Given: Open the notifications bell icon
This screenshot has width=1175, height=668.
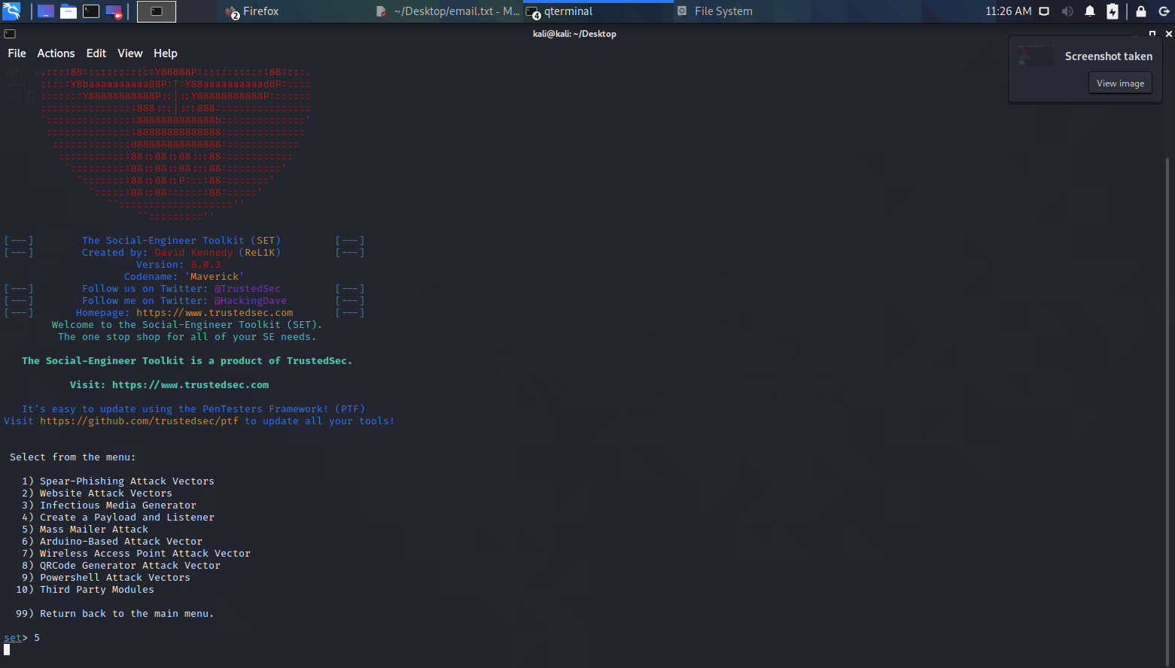Looking at the screenshot, I should pos(1090,11).
